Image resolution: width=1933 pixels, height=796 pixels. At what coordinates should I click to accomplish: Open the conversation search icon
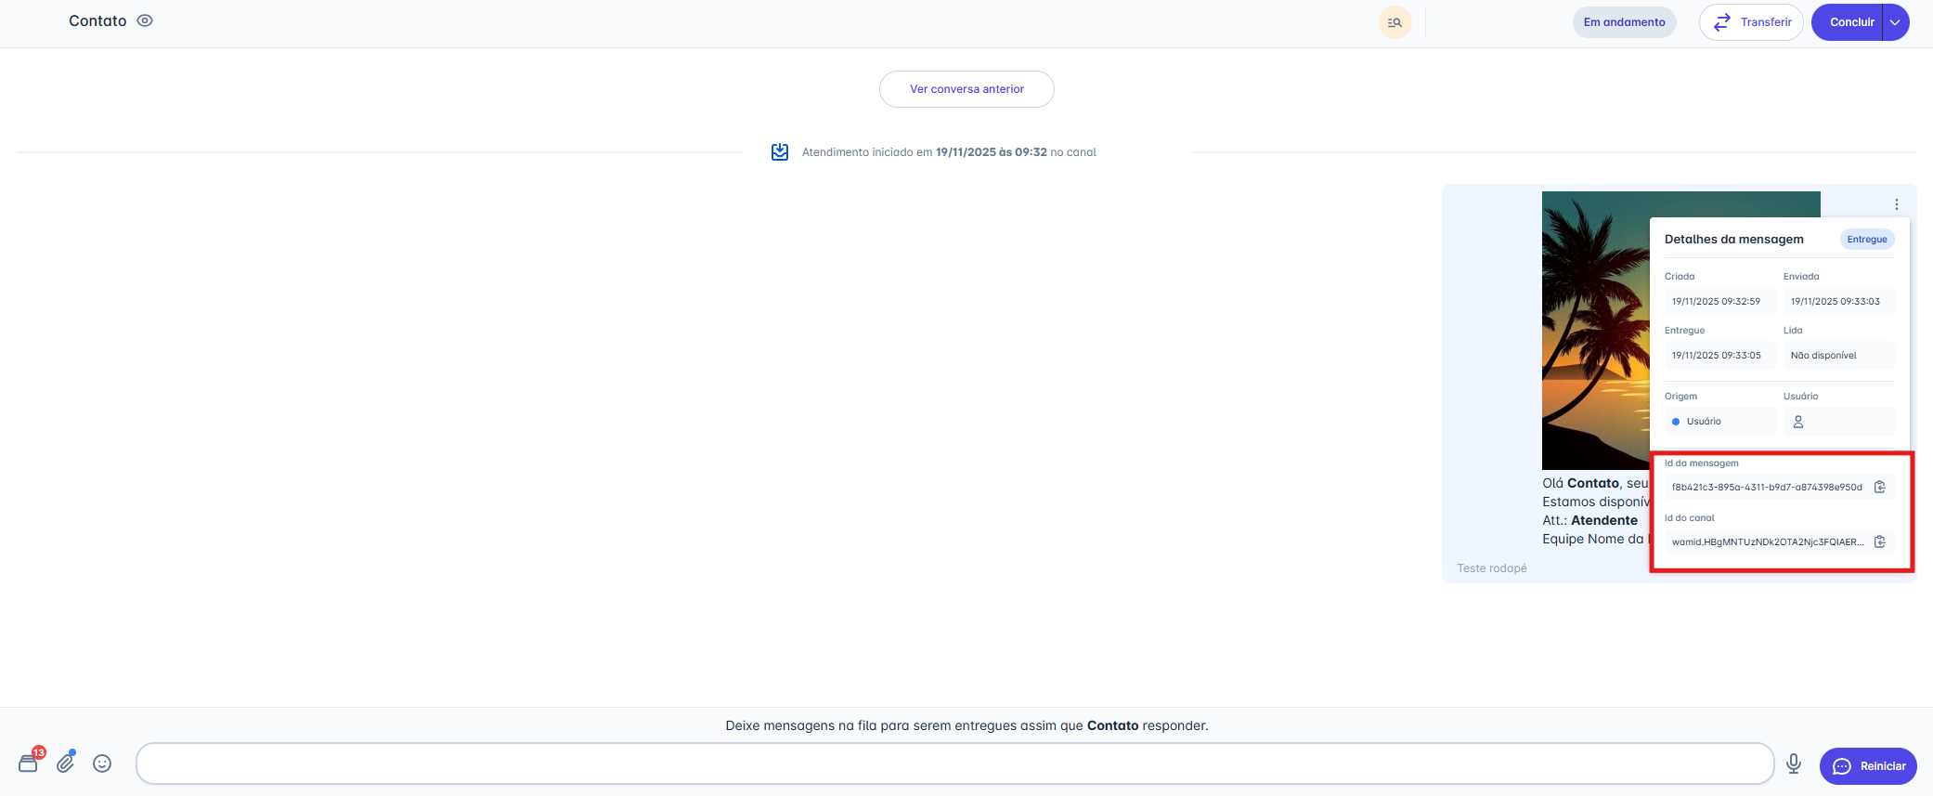[x=1395, y=22]
